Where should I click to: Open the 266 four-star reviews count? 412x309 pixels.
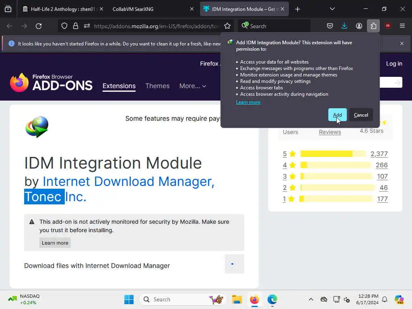click(381, 165)
